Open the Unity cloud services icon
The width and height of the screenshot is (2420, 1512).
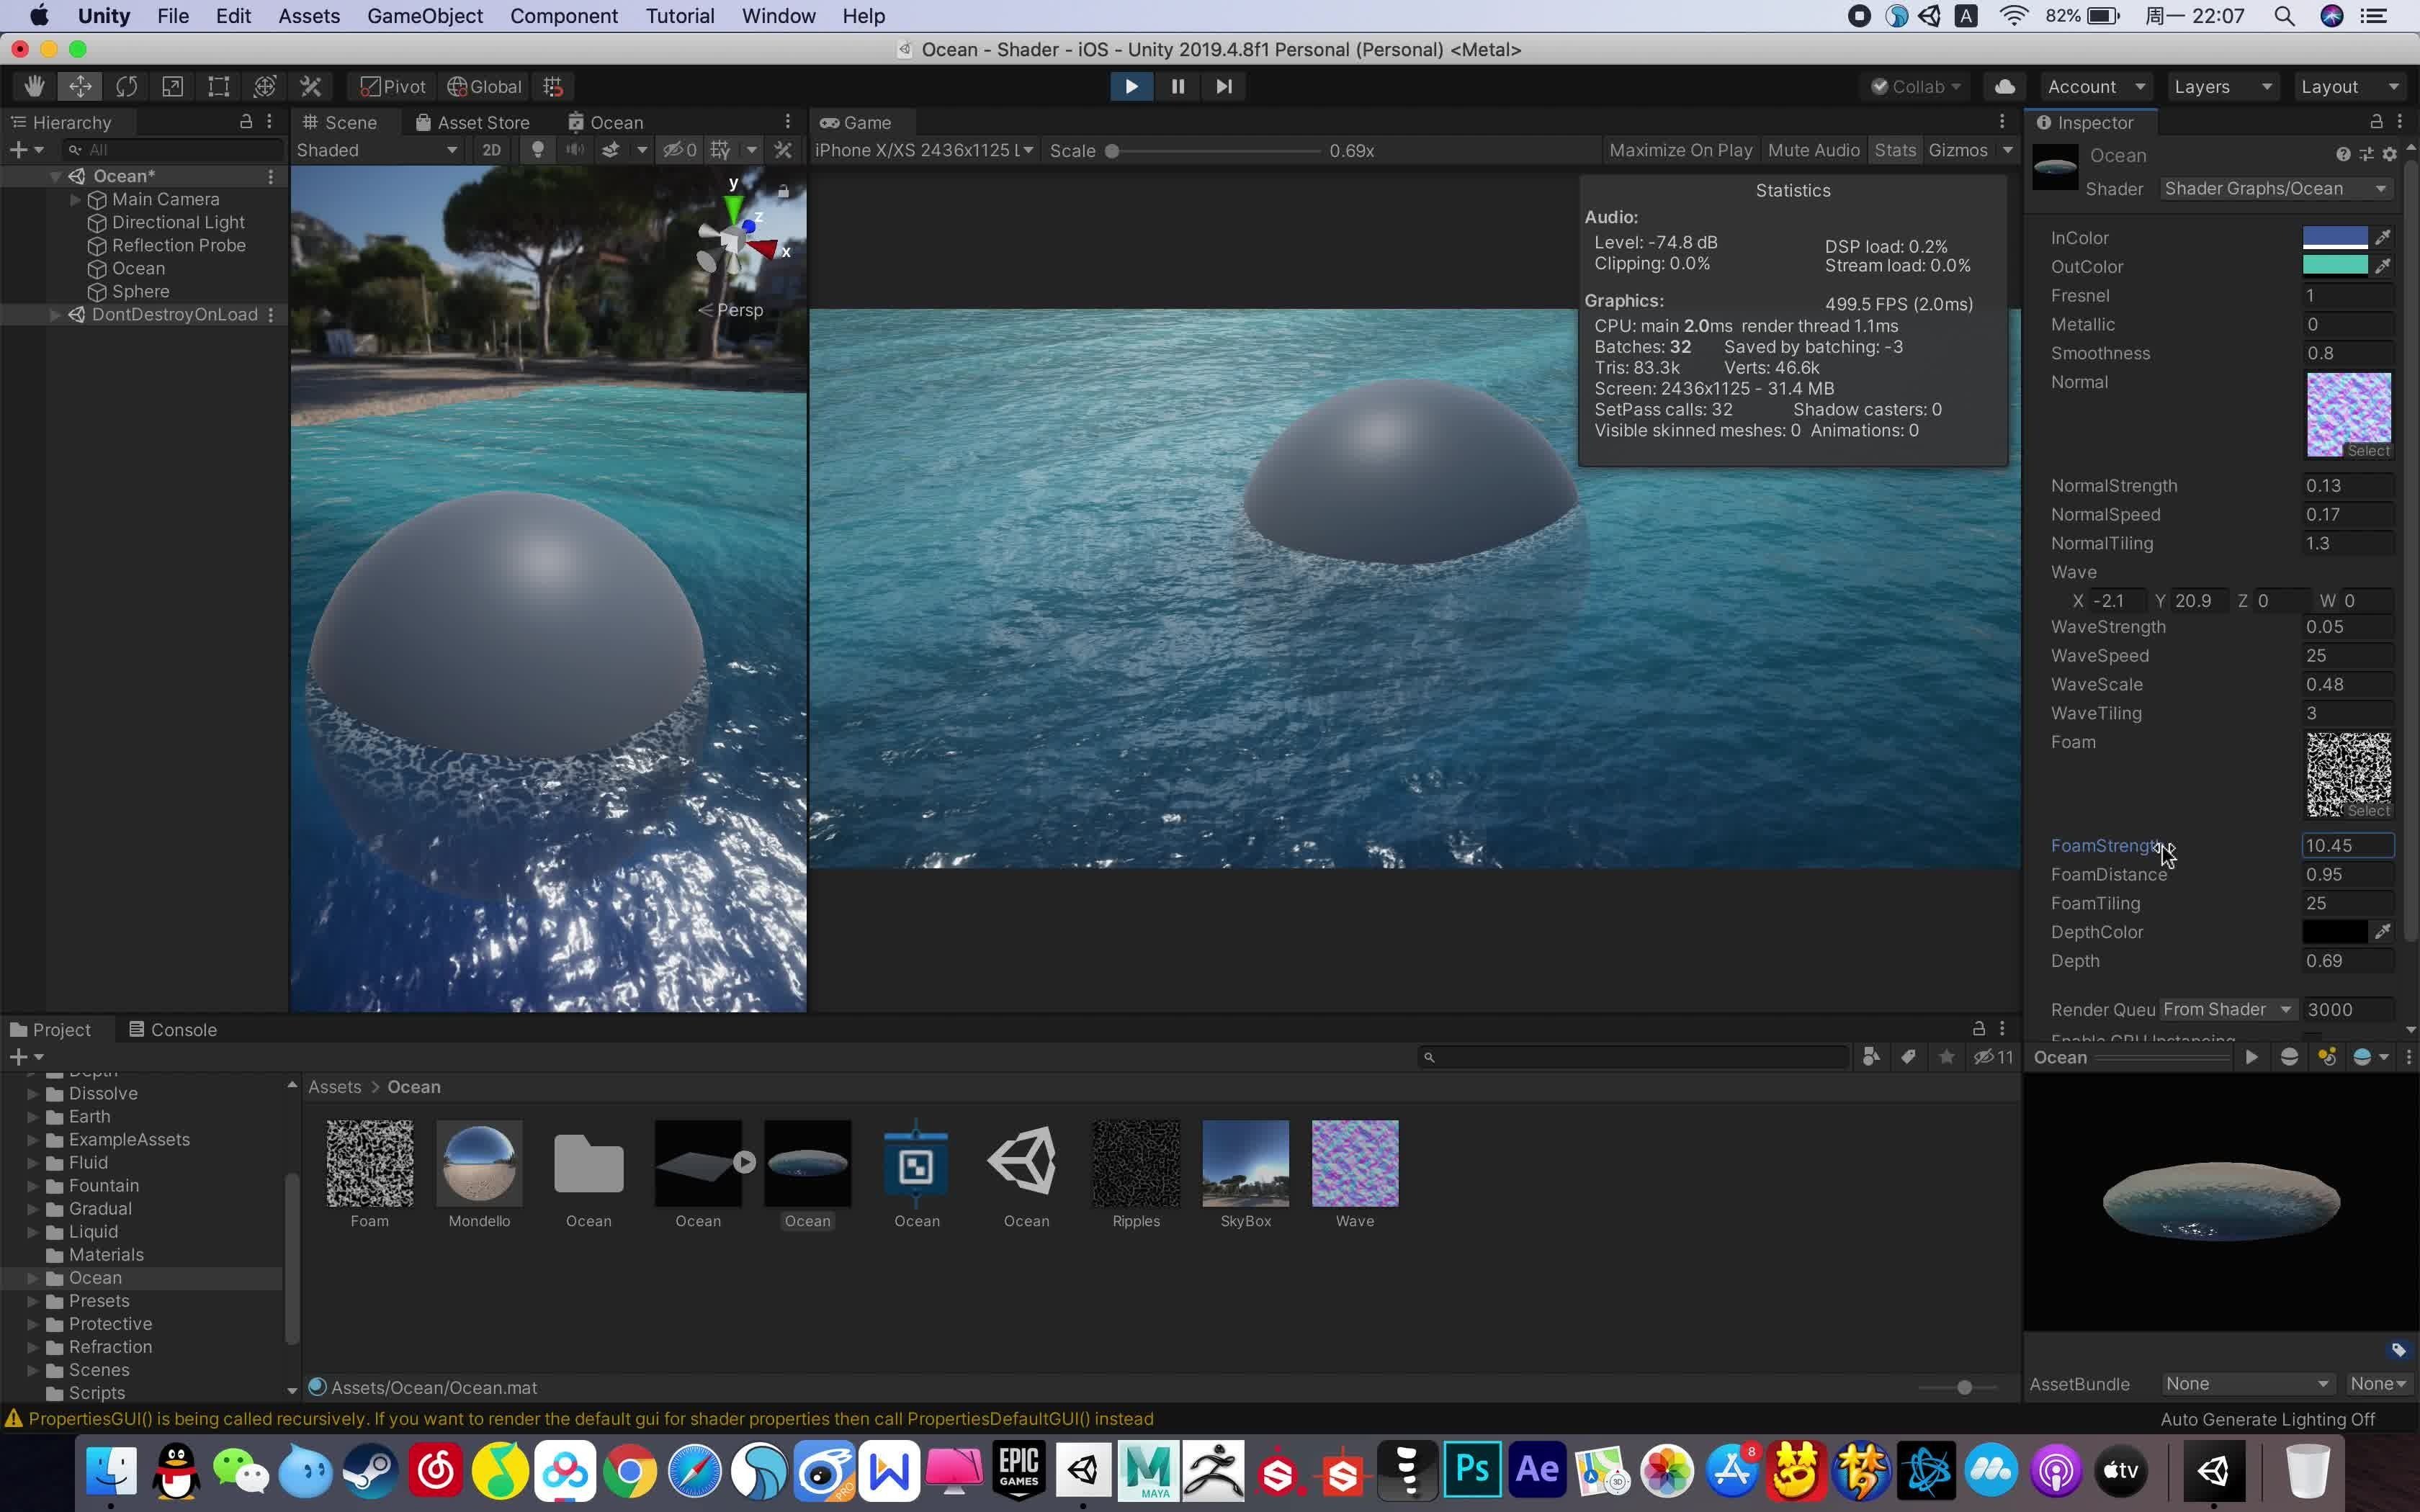[x=2005, y=86]
